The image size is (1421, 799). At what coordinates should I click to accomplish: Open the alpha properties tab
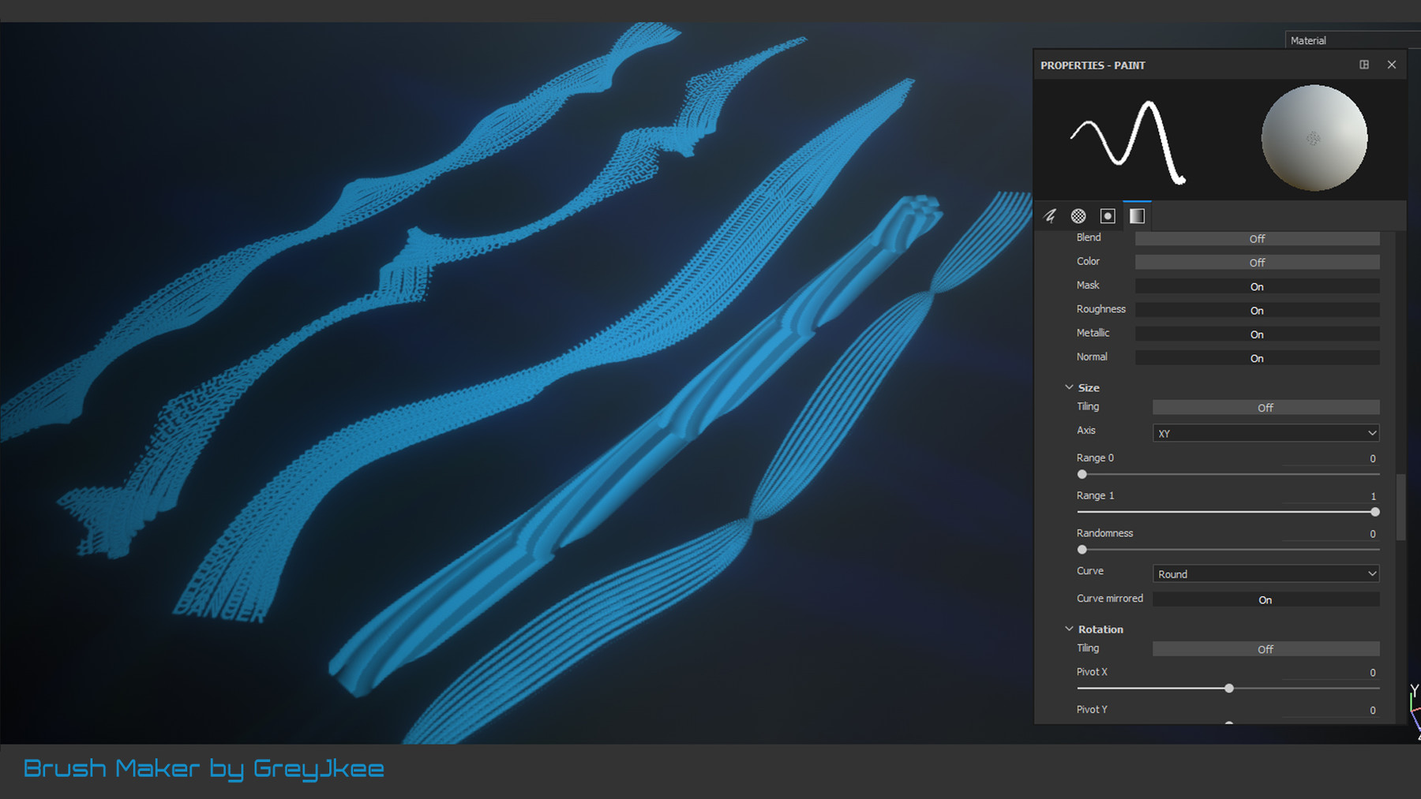1078,215
